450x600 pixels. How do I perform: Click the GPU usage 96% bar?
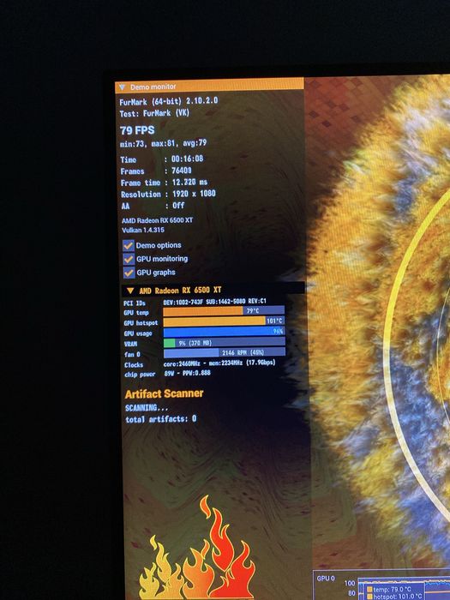pos(225,332)
